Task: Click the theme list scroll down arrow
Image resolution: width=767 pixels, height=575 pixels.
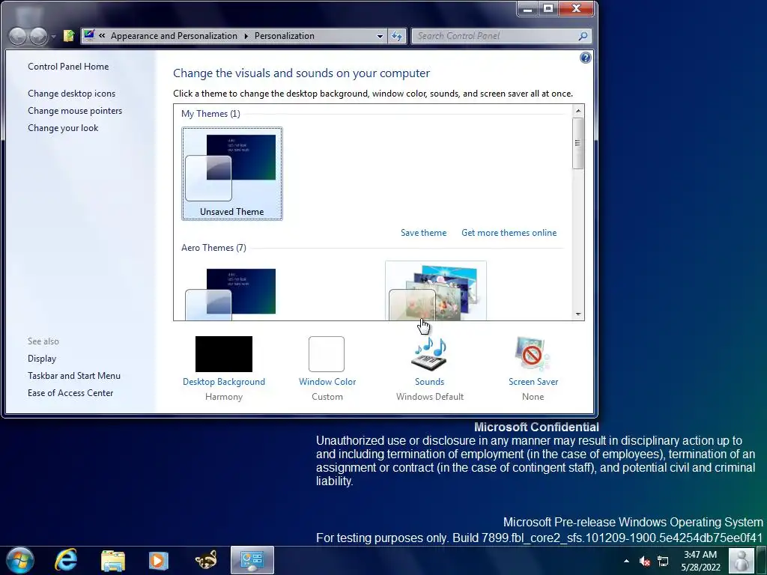Action: pos(578,314)
